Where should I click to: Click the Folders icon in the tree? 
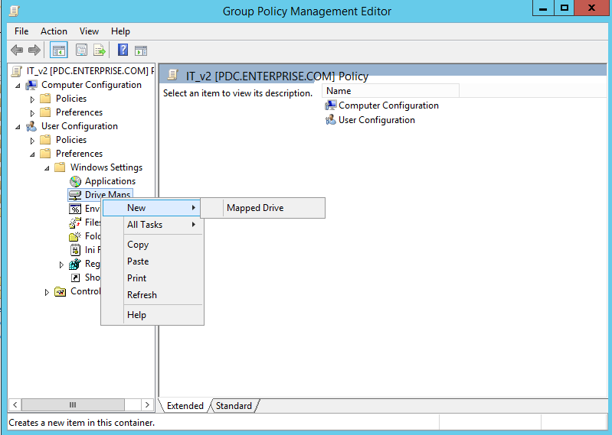coord(75,236)
